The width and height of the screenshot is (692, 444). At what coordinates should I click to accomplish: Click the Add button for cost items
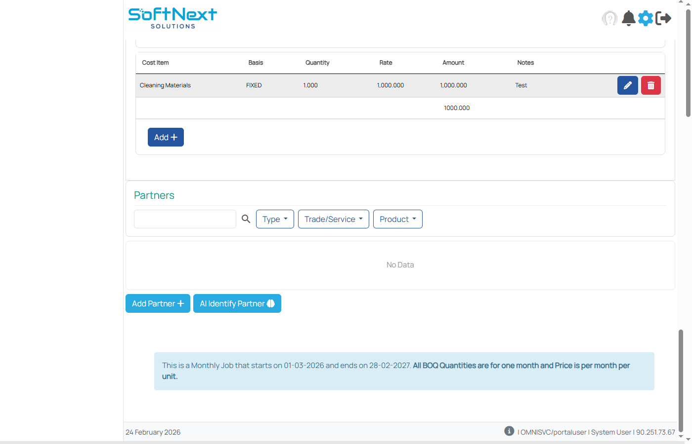(x=166, y=137)
